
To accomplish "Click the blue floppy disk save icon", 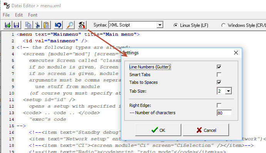I will [x=16, y=25].
